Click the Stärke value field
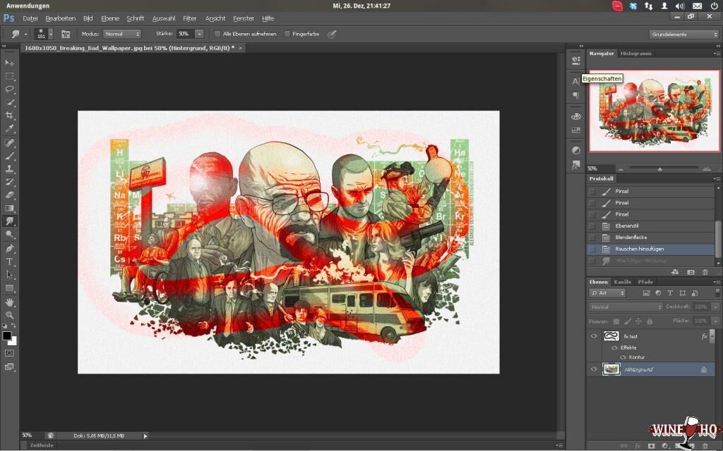 (x=186, y=34)
